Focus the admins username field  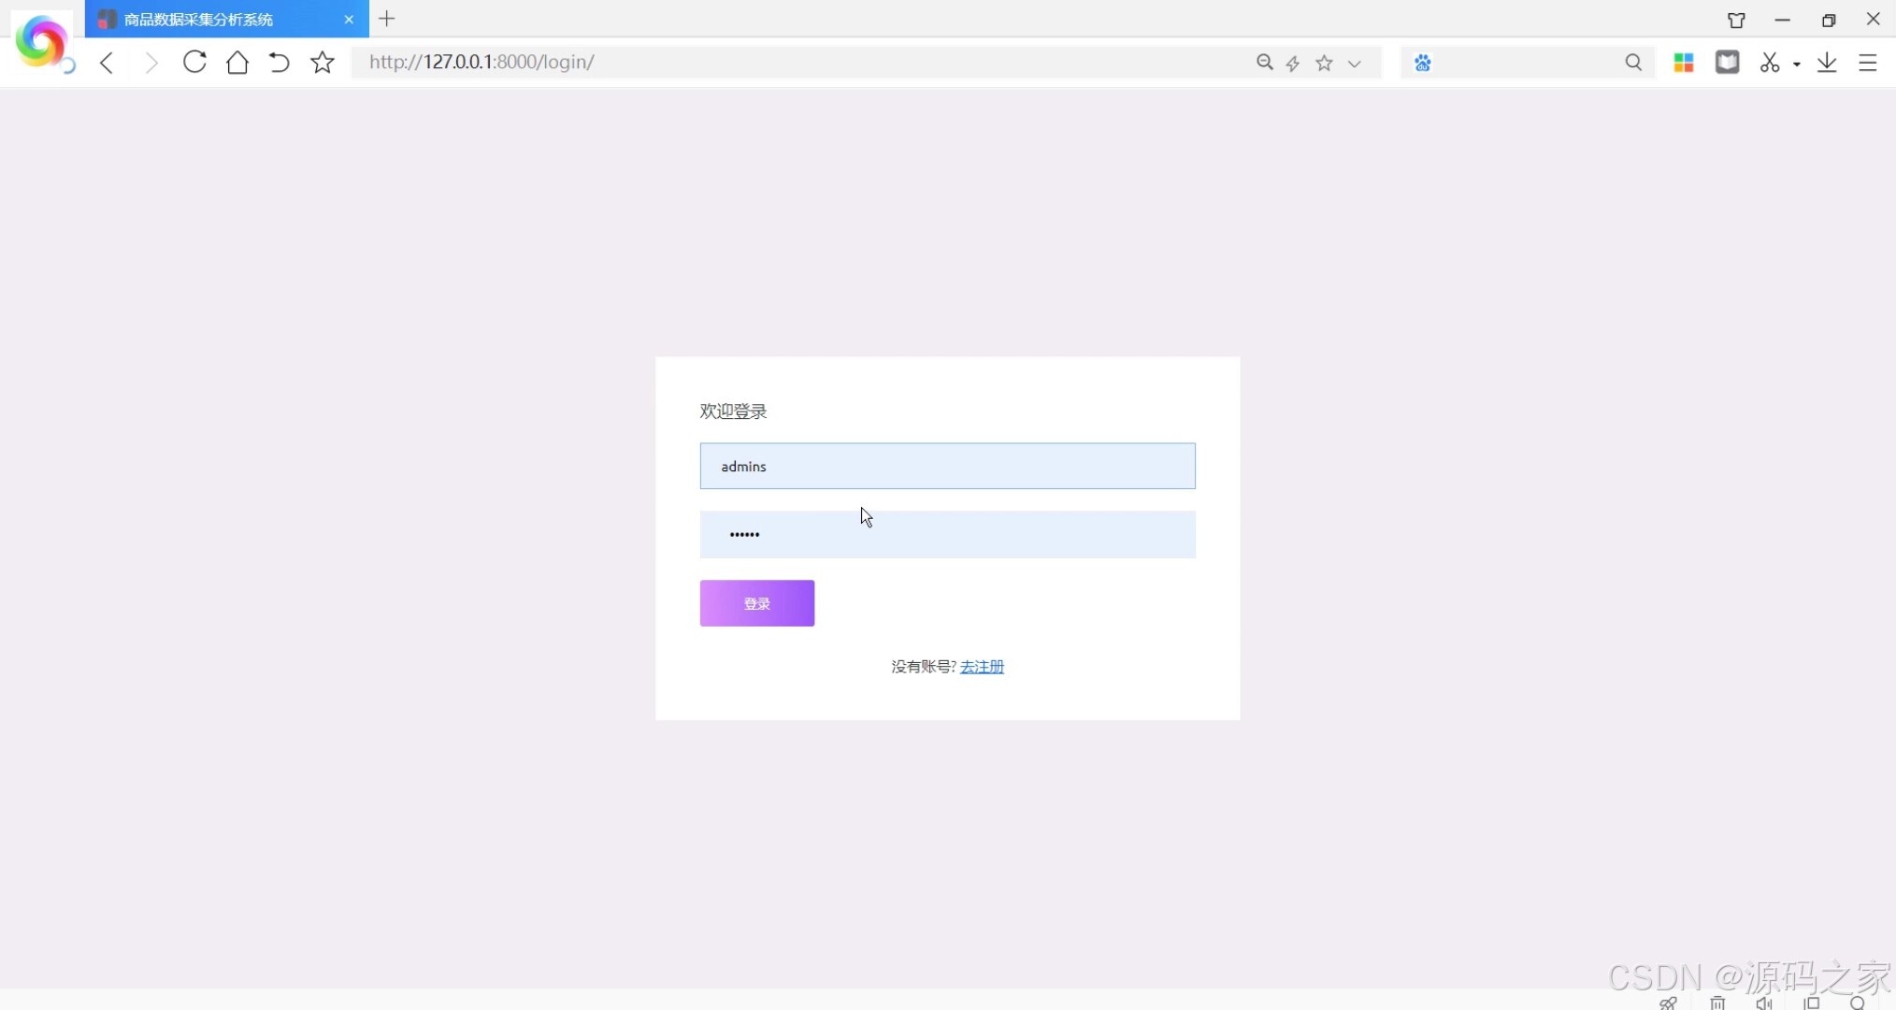click(947, 466)
